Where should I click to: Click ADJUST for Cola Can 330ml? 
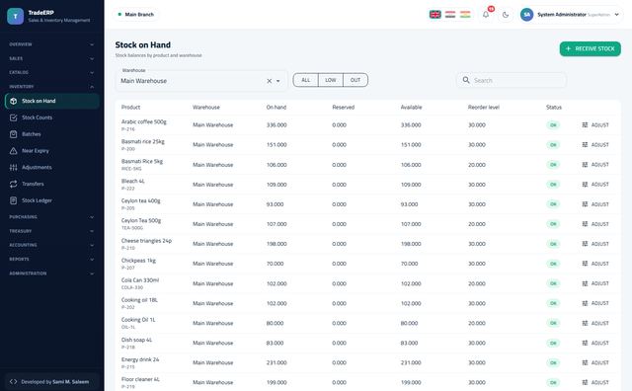click(595, 283)
